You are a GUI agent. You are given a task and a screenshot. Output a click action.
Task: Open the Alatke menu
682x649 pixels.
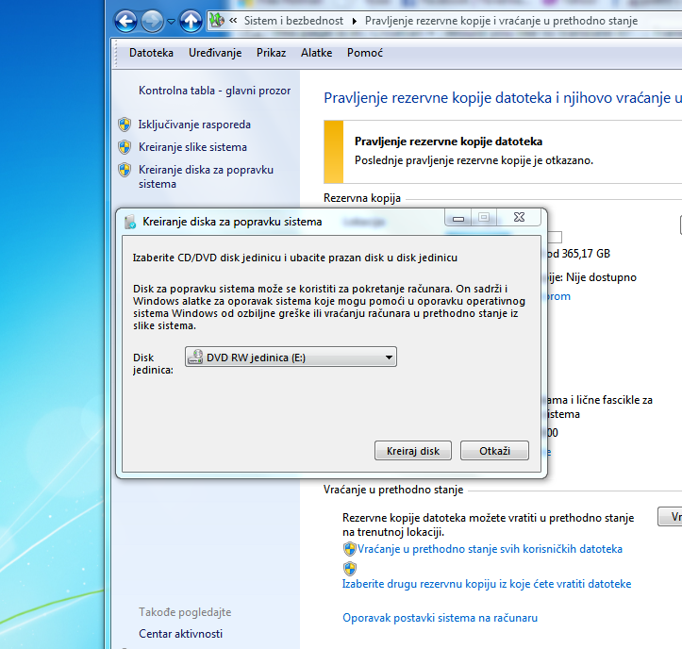click(x=316, y=53)
